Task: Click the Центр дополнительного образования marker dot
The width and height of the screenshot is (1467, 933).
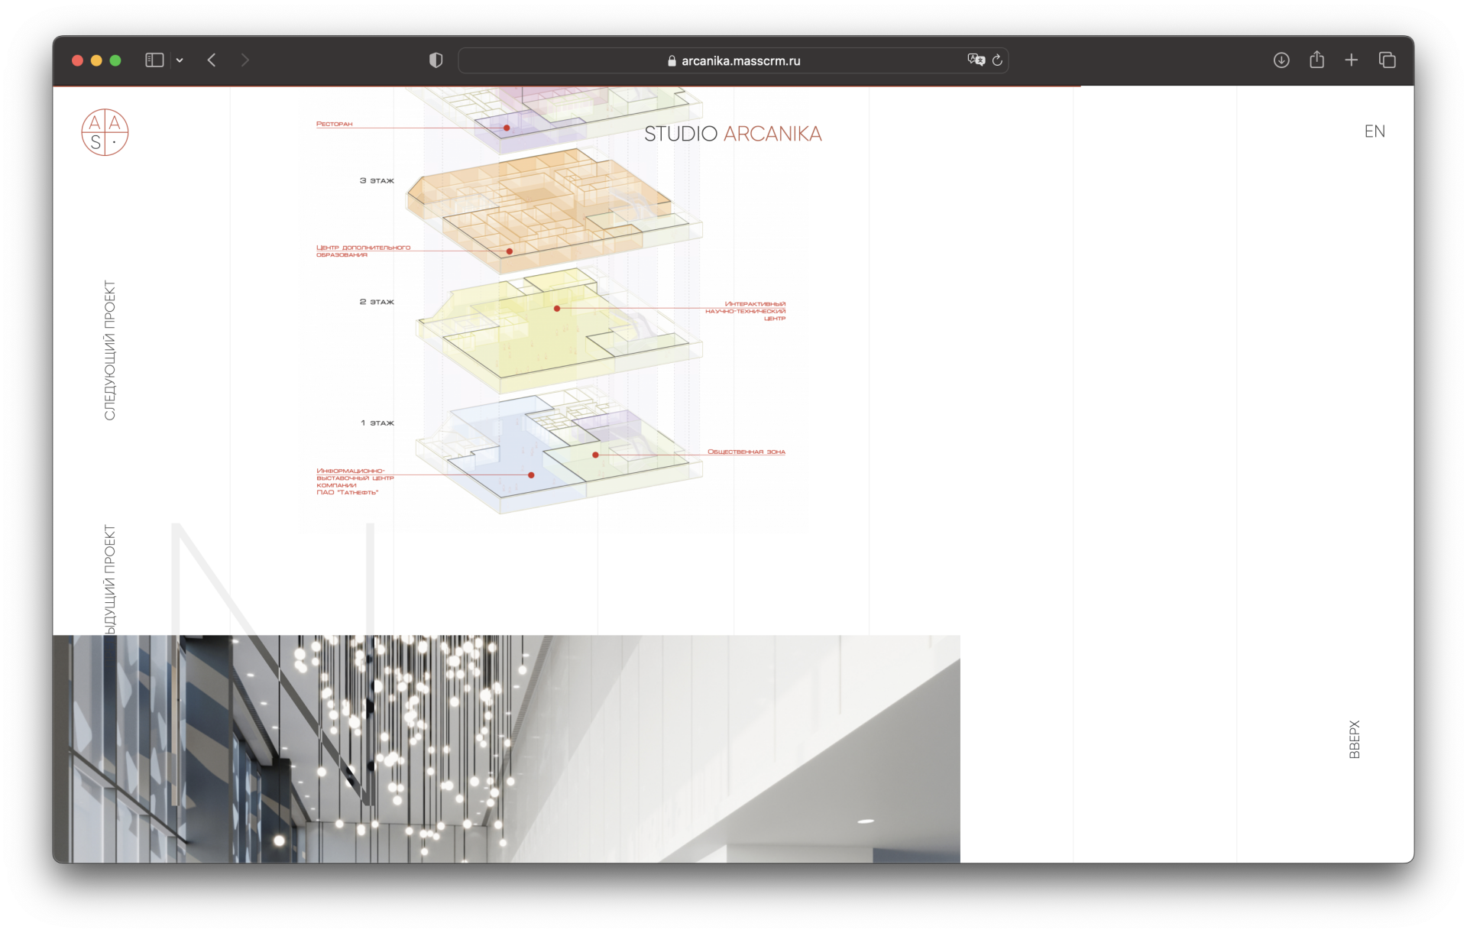Action: pyautogui.click(x=510, y=251)
